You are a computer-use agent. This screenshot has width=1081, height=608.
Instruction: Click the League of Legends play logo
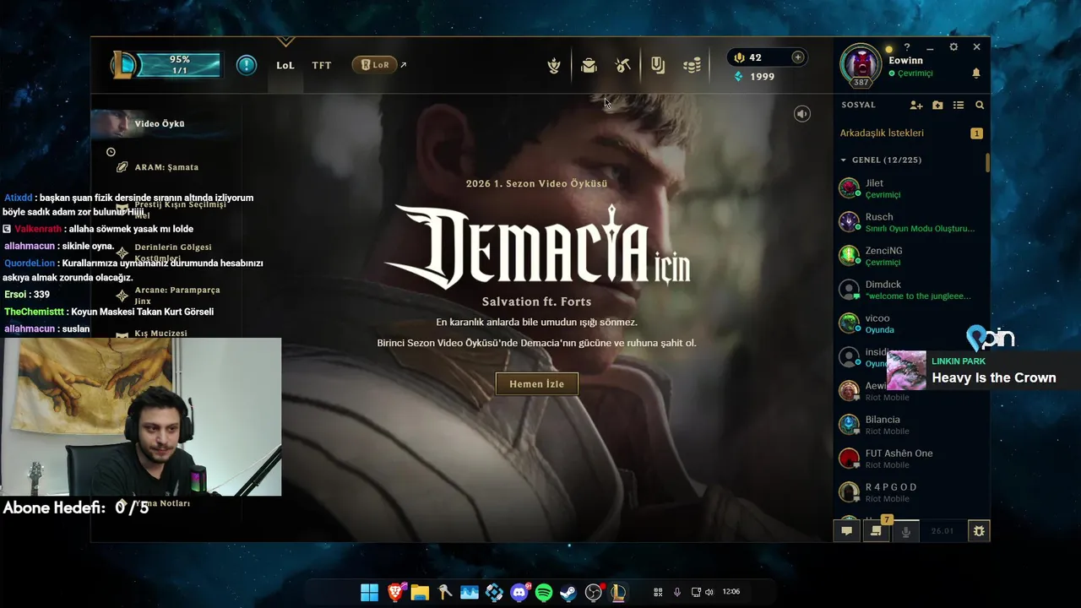coord(125,65)
